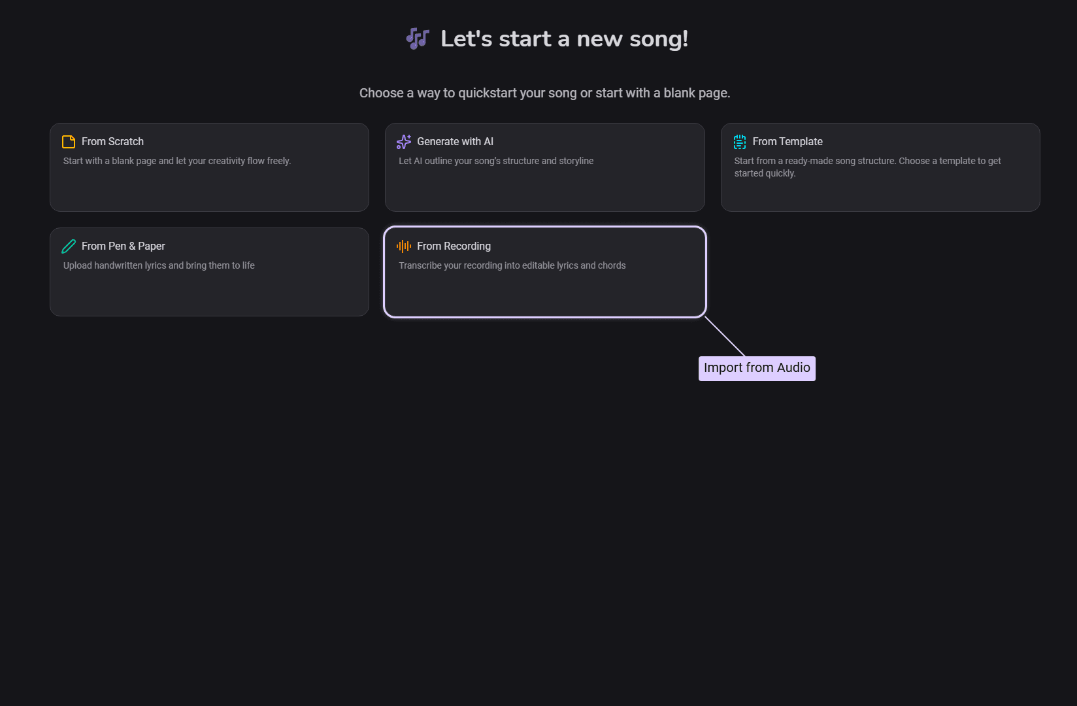
Task: Click the highlighted From Recording card border
Action: click(544, 228)
